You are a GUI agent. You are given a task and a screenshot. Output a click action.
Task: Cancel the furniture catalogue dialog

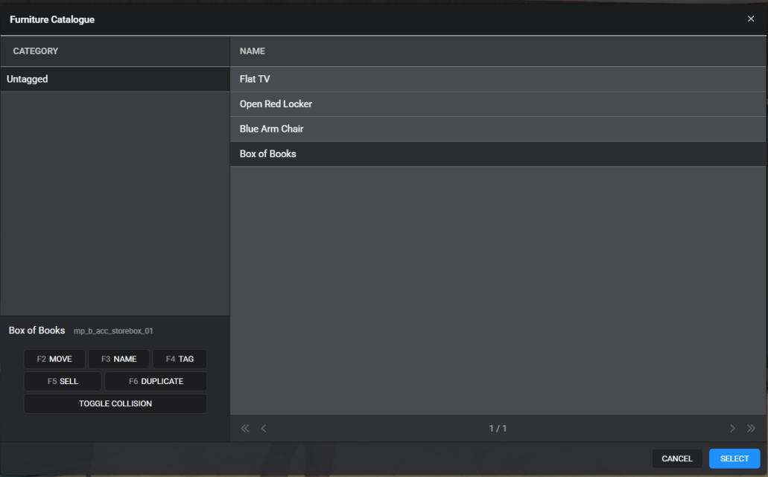677,458
